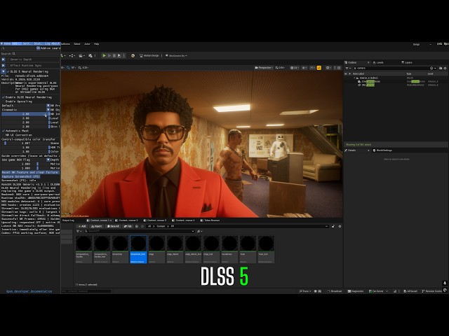
Task: Click the round icon left of Motion Design
Action: pyautogui.click(x=133, y=56)
